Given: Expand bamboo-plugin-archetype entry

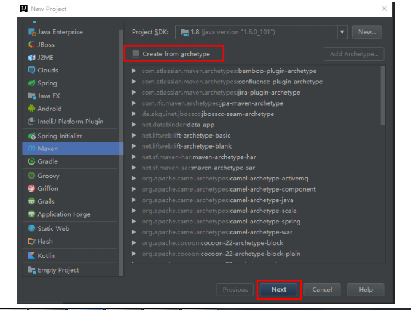Looking at the screenshot, I should (x=134, y=71).
